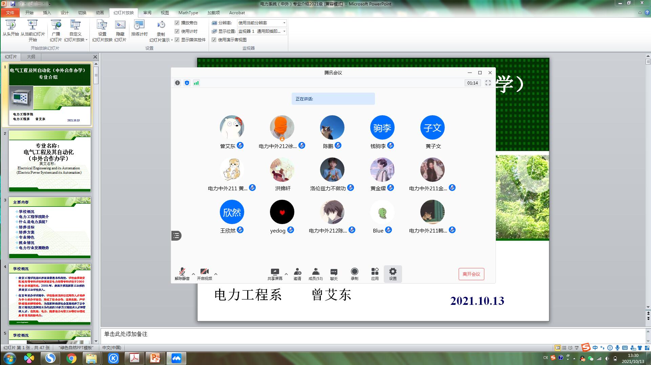The width and height of the screenshot is (651, 365).
Task: Switch to the Acrobat ribbon tab
Action: click(237, 13)
